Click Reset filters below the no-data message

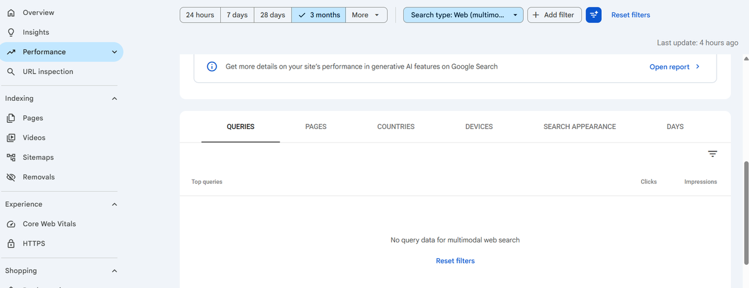click(x=455, y=261)
